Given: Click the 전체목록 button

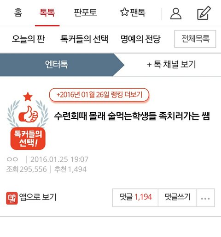Looking at the screenshot, I should click(195, 39).
